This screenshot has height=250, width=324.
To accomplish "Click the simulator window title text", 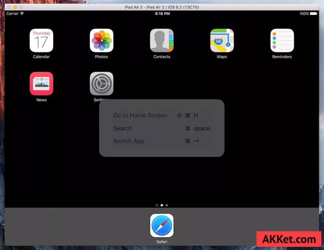I will [162, 7].
